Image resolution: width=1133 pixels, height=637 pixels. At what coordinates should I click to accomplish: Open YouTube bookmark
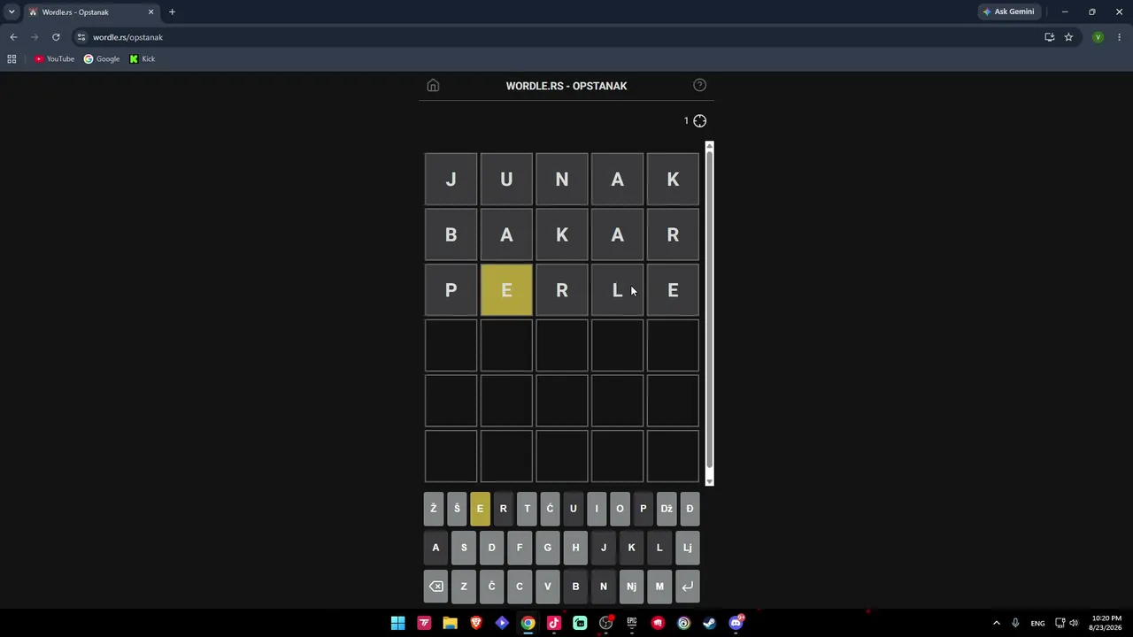[x=54, y=59]
